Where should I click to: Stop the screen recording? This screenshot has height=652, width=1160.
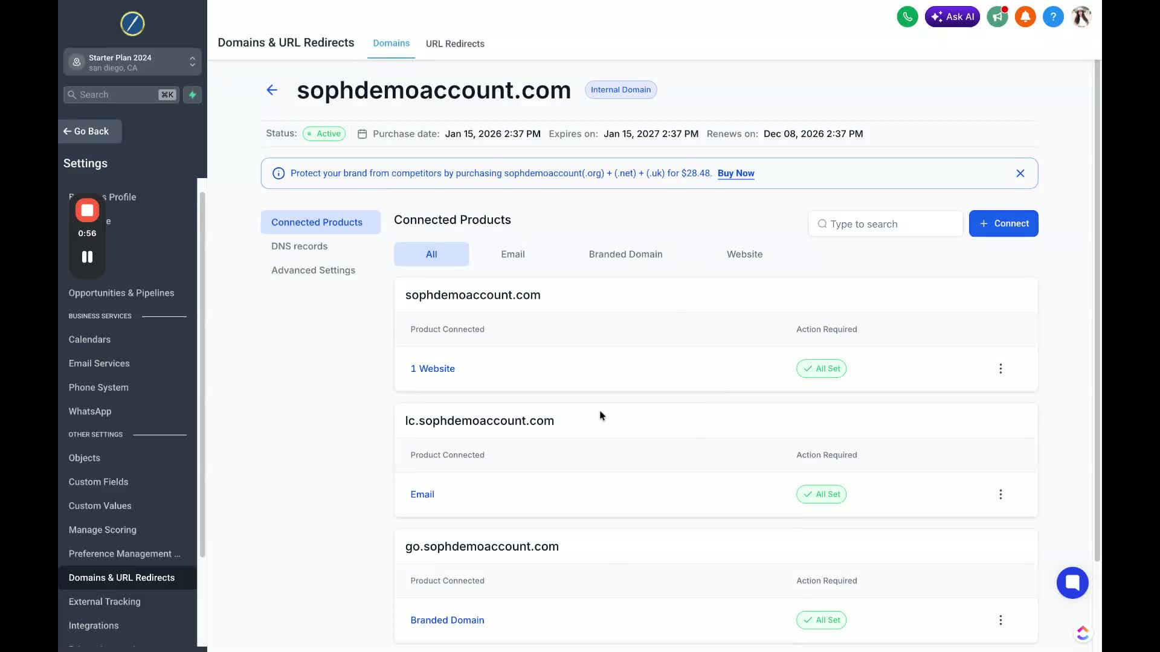click(87, 210)
